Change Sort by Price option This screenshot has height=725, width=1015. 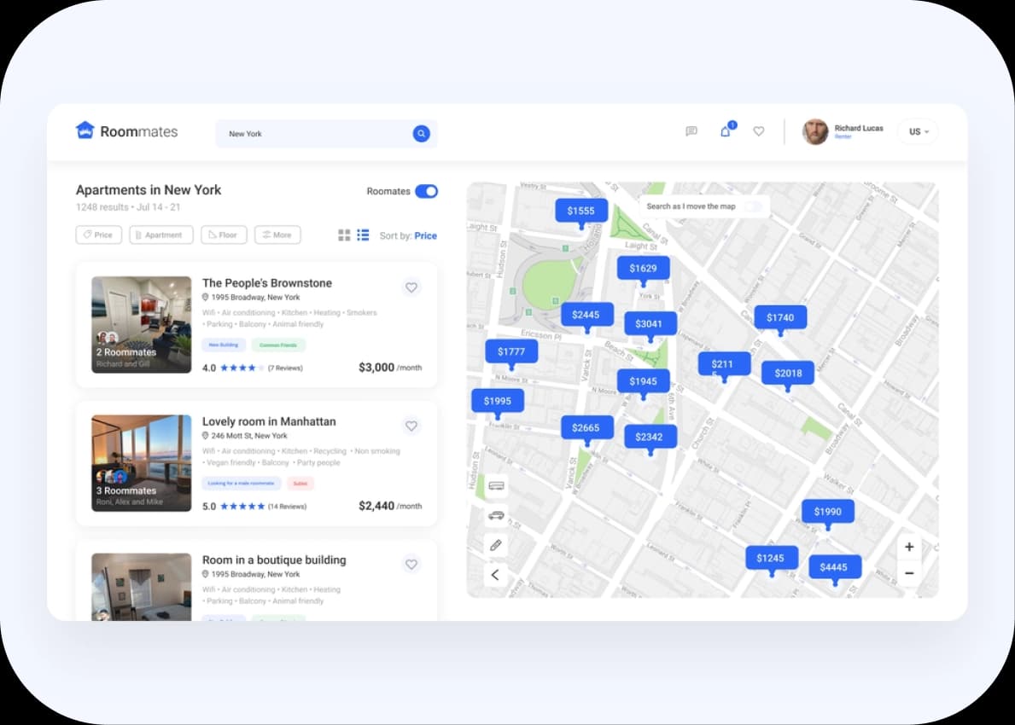coord(425,235)
